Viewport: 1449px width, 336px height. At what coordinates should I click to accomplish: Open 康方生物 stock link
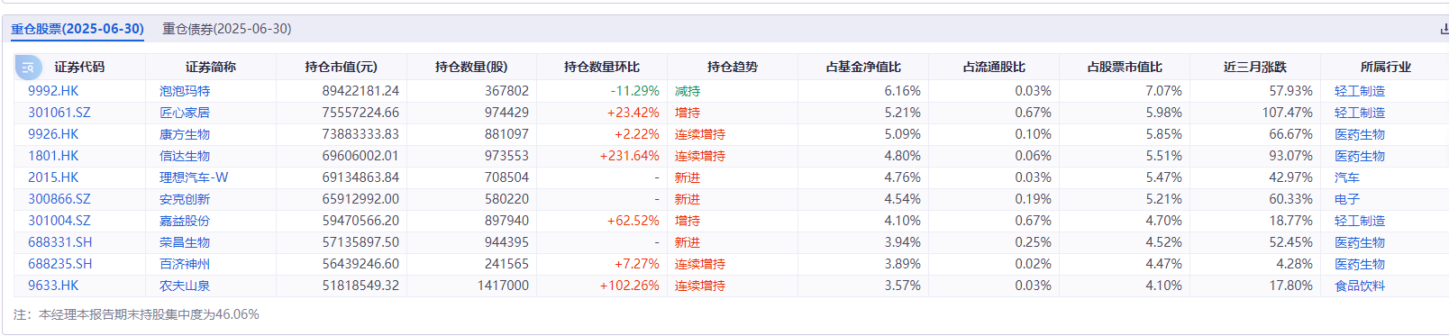click(x=185, y=134)
